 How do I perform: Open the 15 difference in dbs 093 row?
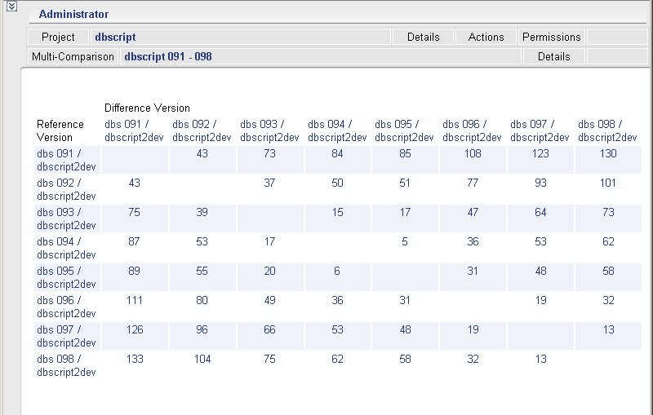[x=337, y=213]
